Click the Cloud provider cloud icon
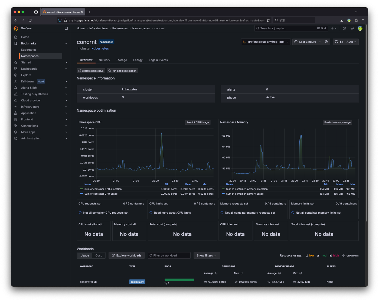The width and height of the screenshot is (379, 301). pyautogui.click(x=16, y=101)
